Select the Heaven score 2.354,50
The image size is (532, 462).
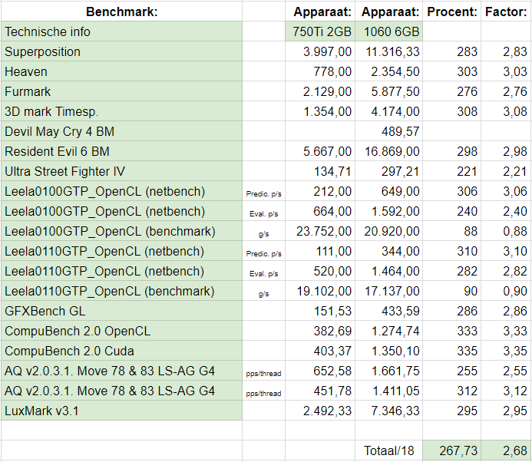point(388,71)
